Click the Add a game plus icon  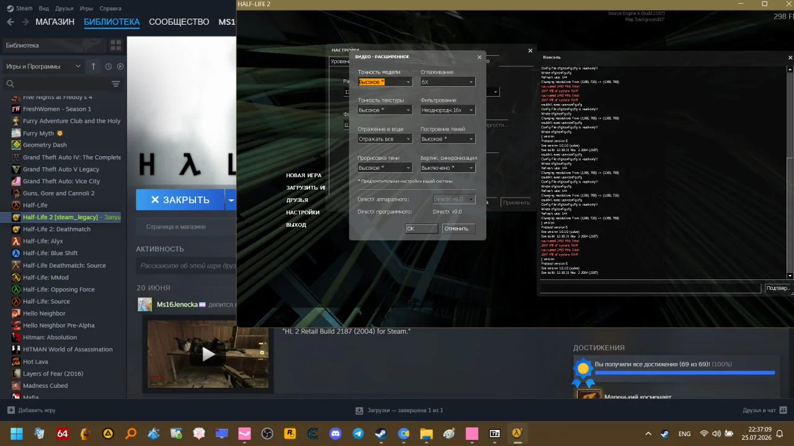click(x=11, y=410)
